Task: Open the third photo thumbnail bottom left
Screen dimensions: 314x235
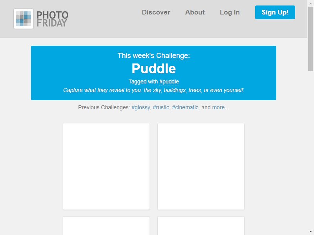Action: pos(106,226)
